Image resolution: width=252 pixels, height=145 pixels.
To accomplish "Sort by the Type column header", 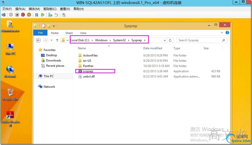I will [x=177, y=48].
